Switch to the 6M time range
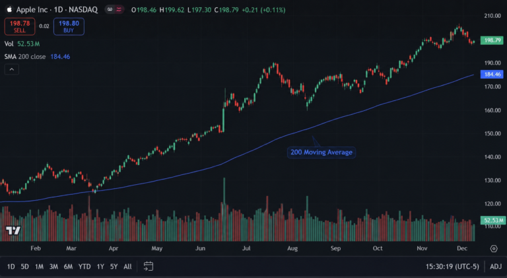The width and height of the screenshot is (507, 278). (x=68, y=267)
